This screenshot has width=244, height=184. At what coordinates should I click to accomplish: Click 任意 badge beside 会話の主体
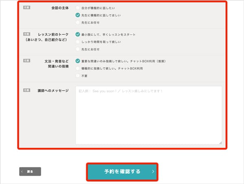[x=26, y=8]
